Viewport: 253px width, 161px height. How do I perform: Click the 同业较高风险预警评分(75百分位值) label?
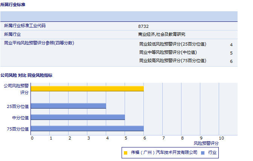(x=172, y=61)
